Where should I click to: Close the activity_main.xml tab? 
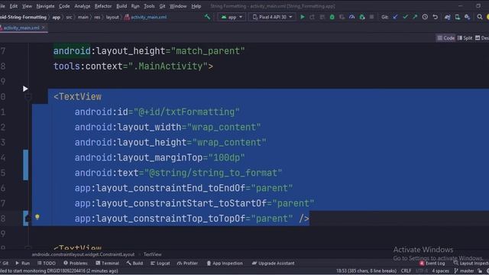click(44, 27)
